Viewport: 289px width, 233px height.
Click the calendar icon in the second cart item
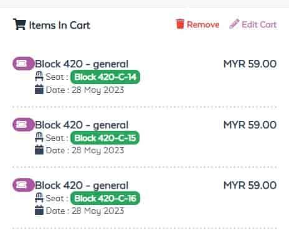click(39, 150)
